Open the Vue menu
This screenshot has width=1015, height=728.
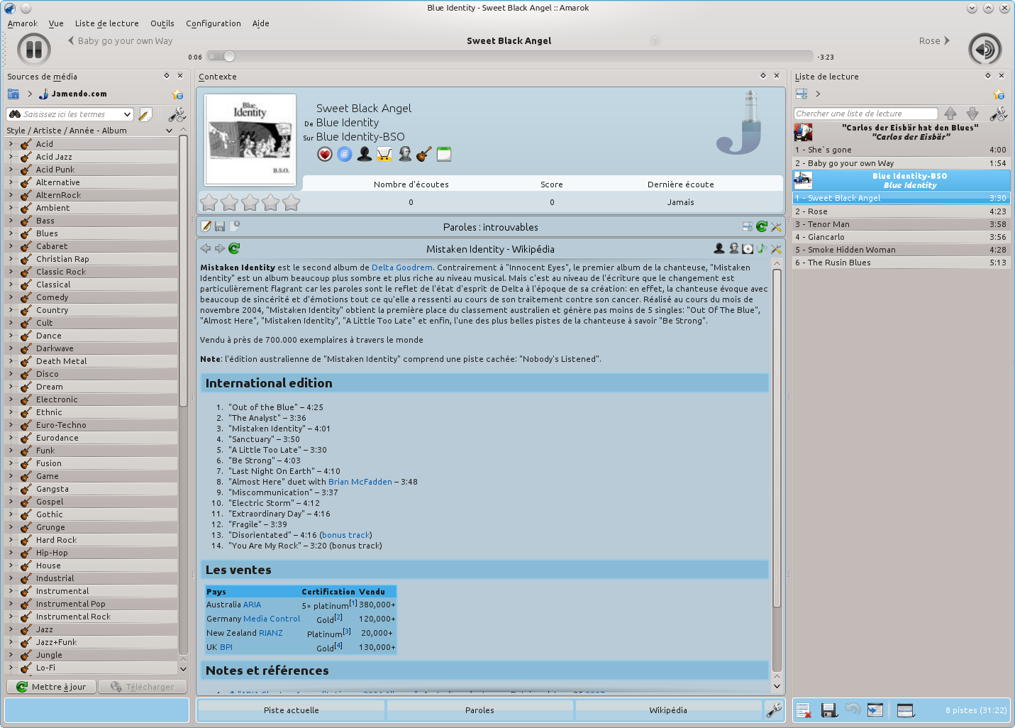[56, 23]
